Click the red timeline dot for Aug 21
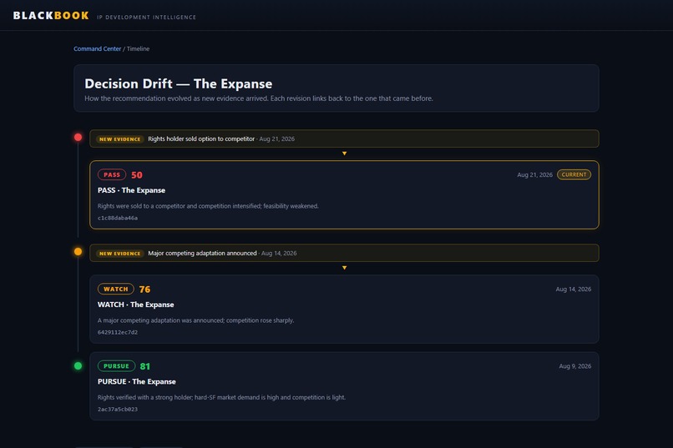This screenshot has height=448, width=673. [78, 137]
